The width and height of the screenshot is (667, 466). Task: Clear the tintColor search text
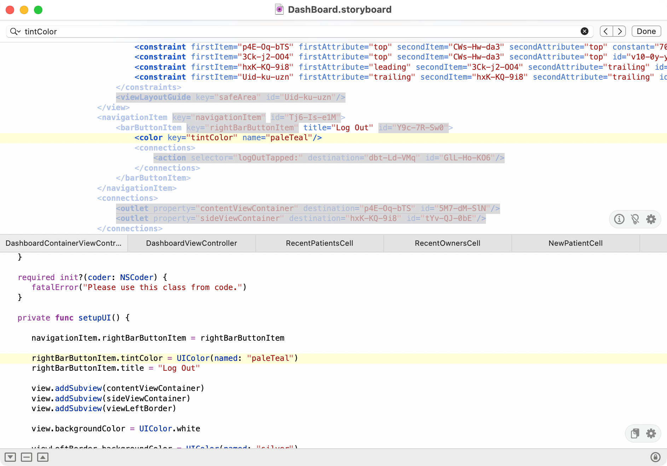[x=584, y=31]
